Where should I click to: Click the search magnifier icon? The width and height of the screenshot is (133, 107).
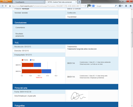(x=116, y=6)
